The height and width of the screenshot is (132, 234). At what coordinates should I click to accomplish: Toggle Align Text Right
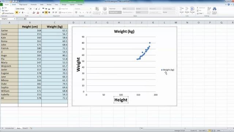[x=49, y=12]
